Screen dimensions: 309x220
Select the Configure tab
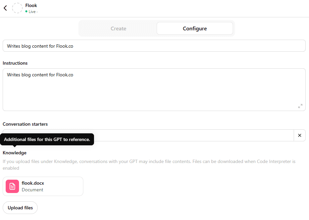(x=195, y=29)
